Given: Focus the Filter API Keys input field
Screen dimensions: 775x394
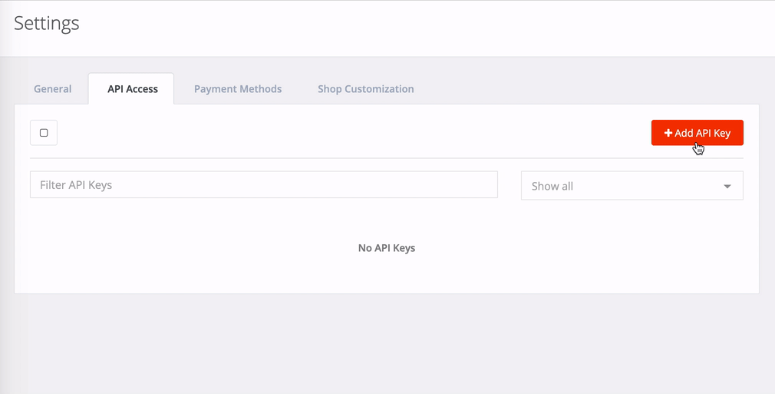Looking at the screenshot, I should click(264, 184).
